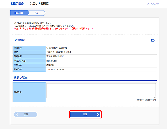Click the left chevron on 戻る button

click(17, 115)
